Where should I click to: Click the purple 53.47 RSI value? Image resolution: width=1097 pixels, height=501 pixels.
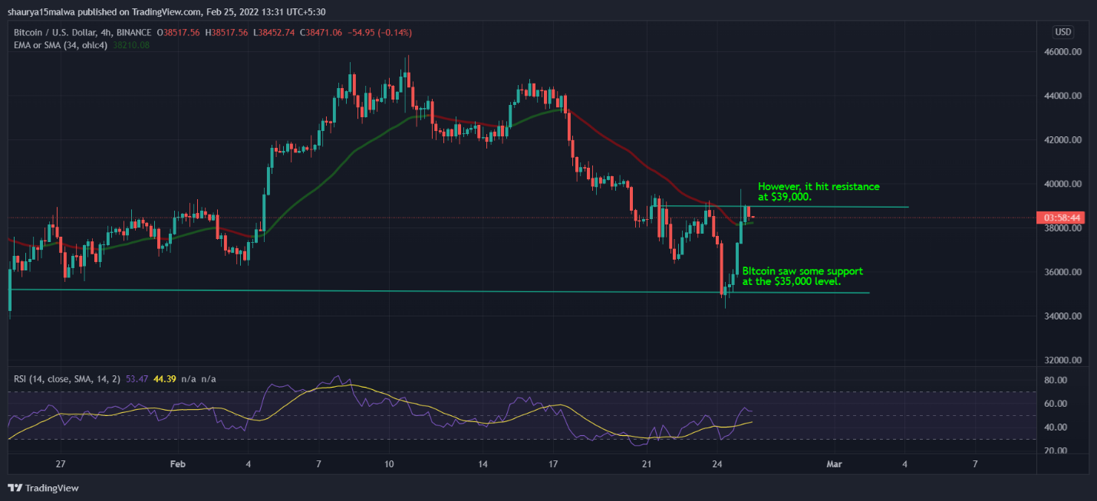(135, 378)
